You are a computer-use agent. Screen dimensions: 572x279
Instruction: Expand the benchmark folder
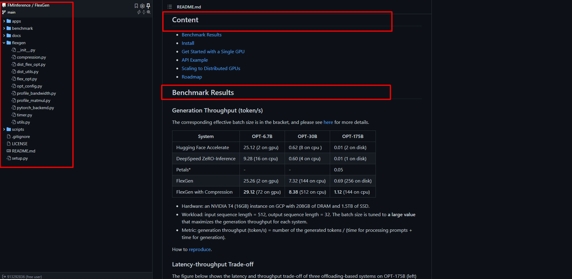tap(22, 28)
